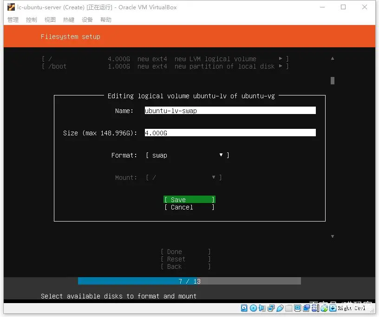379x317 pixels.
Task: Click the mouse integration status icon
Action: coord(324,308)
